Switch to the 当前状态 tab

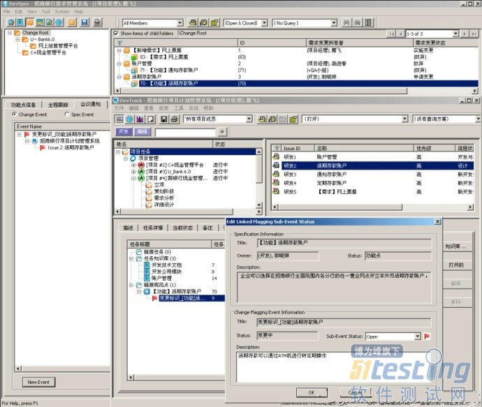tap(182, 228)
